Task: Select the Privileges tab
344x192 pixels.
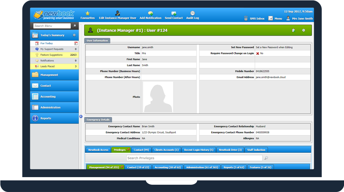Action: (x=121, y=150)
